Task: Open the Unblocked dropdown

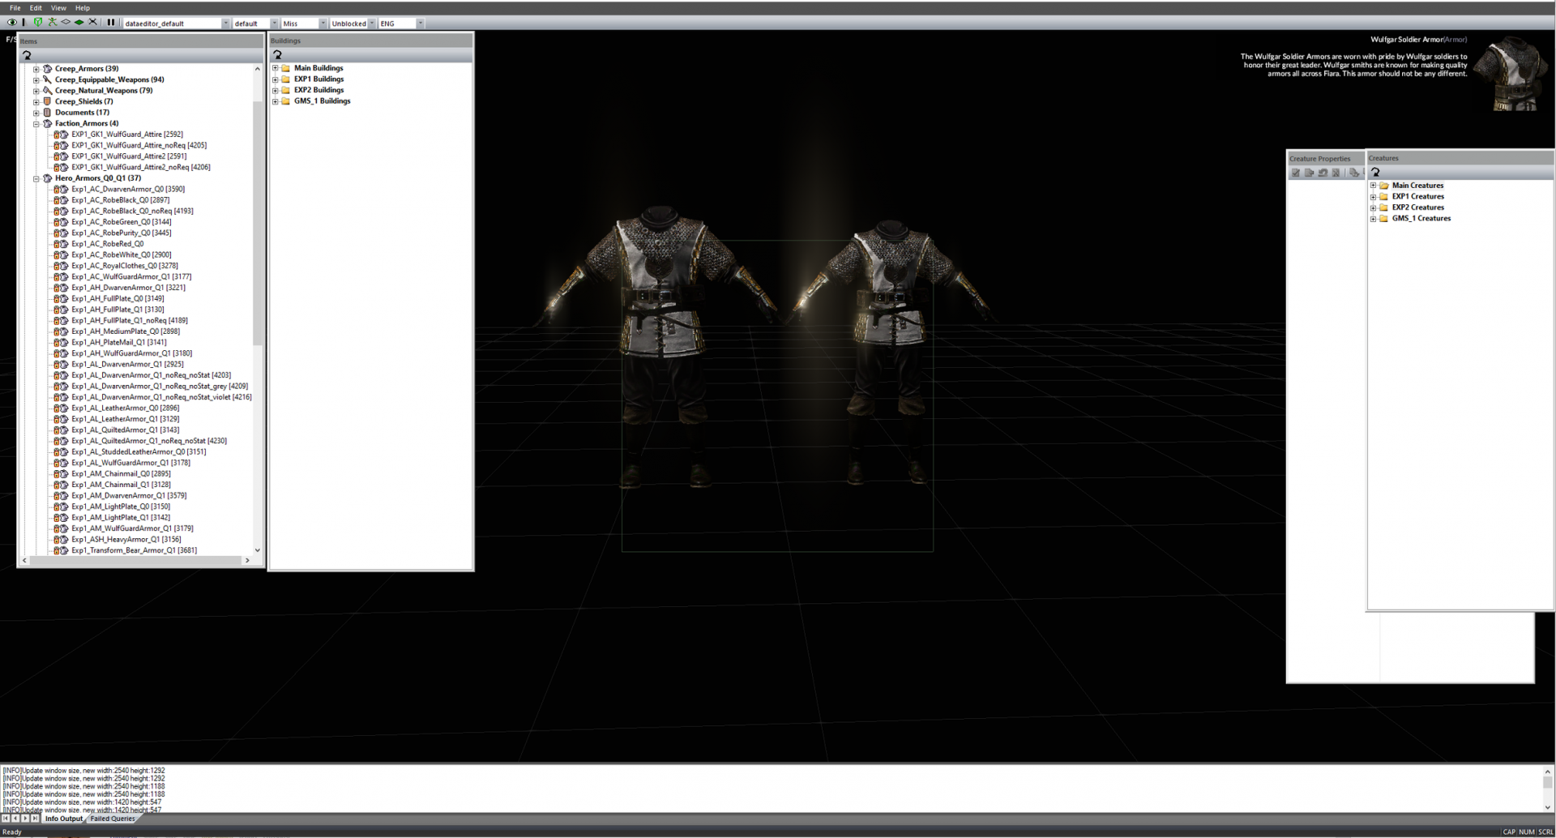Action: [x=372, y=24]
